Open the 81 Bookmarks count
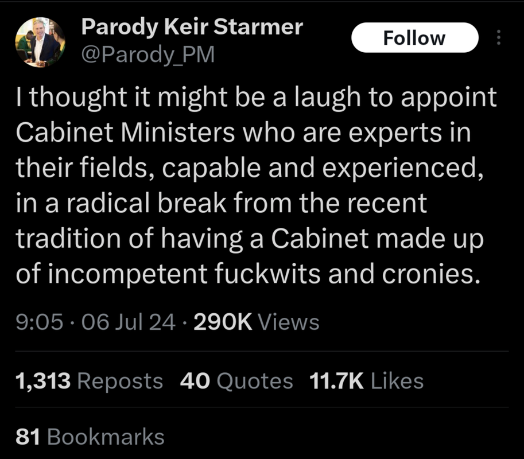Screen dimensions: 524x459 click(x=90, y=436)
